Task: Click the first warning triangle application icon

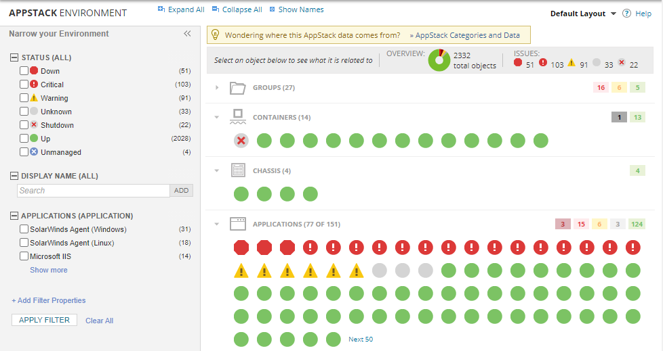Action: [241, 271]
